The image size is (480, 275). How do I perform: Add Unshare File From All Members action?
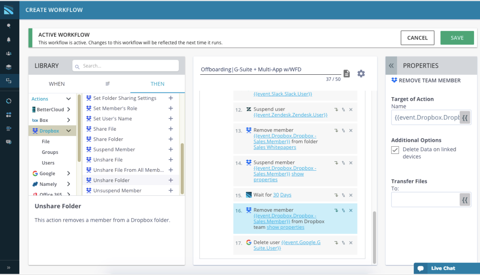tap(171, 170)
